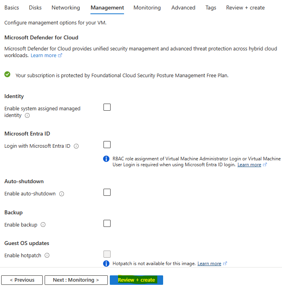The width and height of the screenshot is (282, 286).
Task: Click 'Configure management options for your VM.' text
Action: [x=55, y=23]
